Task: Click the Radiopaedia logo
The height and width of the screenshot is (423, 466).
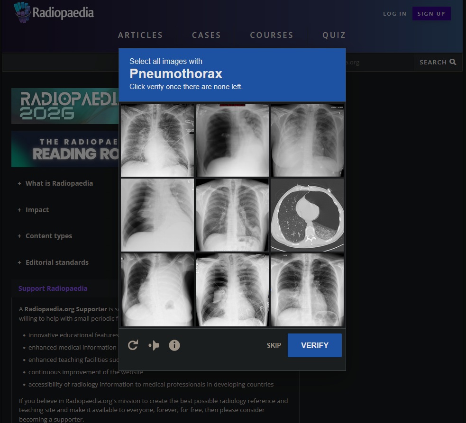Action: pos(54,12)
